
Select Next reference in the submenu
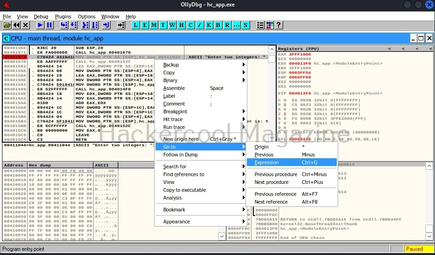point(291,202)
